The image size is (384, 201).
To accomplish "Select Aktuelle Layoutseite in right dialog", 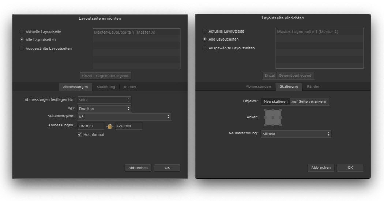I will click(204, 31).
